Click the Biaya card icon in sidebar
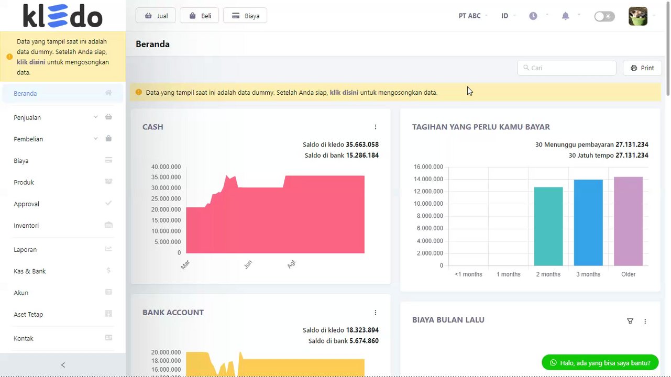Screen dimensions: 671x377 point(108,160)
